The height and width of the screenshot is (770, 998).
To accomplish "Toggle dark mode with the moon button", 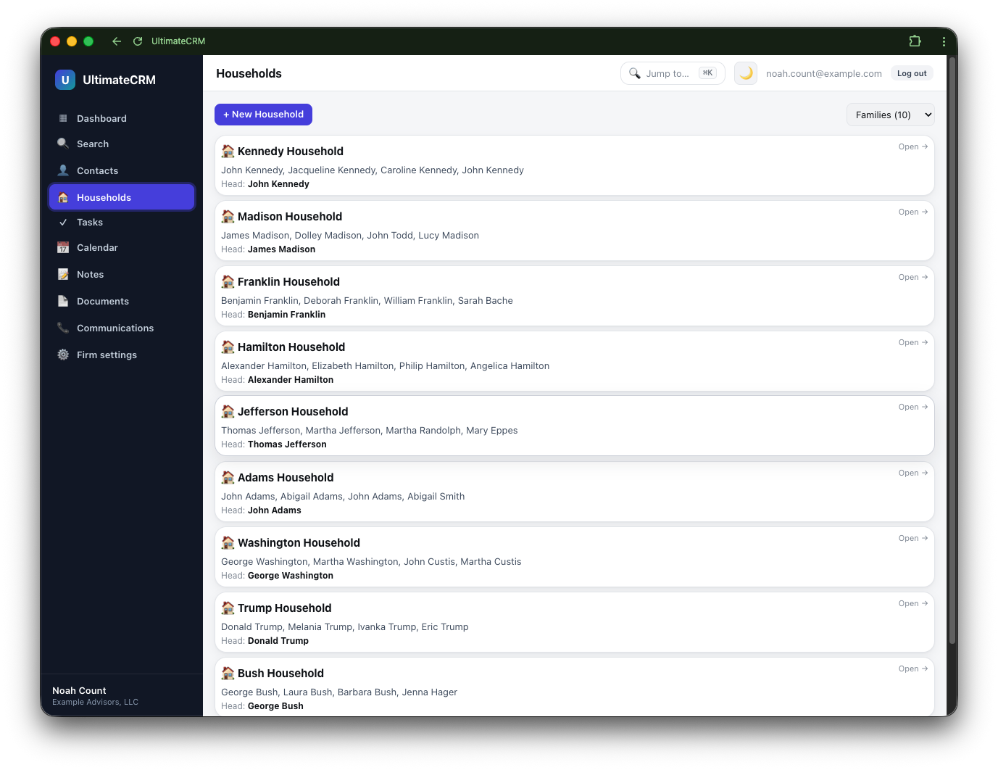I will (x=746, y=73).
